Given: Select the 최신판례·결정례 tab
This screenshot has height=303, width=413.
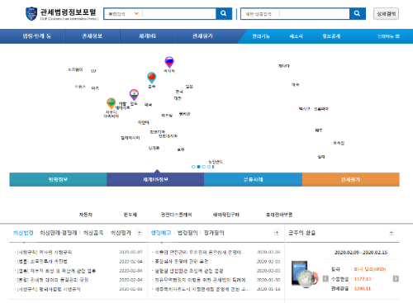Looking at the screenshot, I should coord(58,233).
